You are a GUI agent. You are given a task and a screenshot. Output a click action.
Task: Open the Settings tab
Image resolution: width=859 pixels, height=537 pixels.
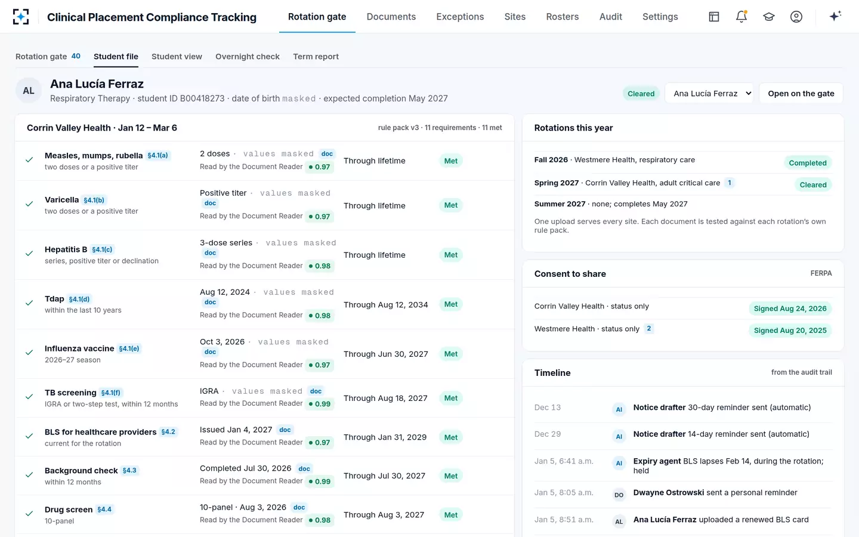coord(660,17)
